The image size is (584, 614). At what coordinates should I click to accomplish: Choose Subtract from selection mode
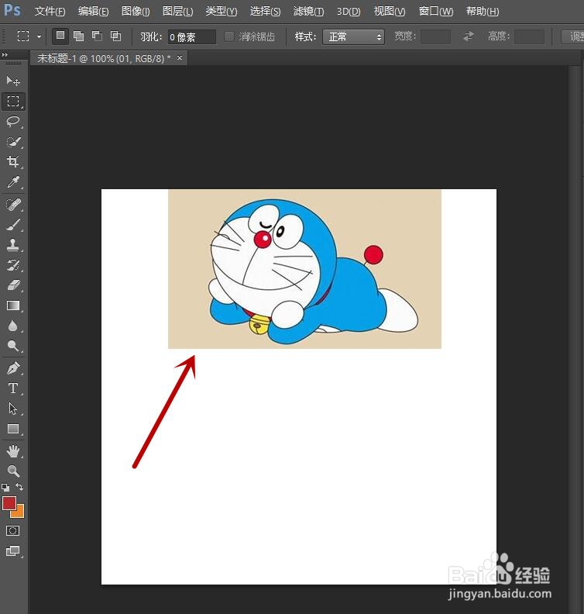click(x=97, y=36)
